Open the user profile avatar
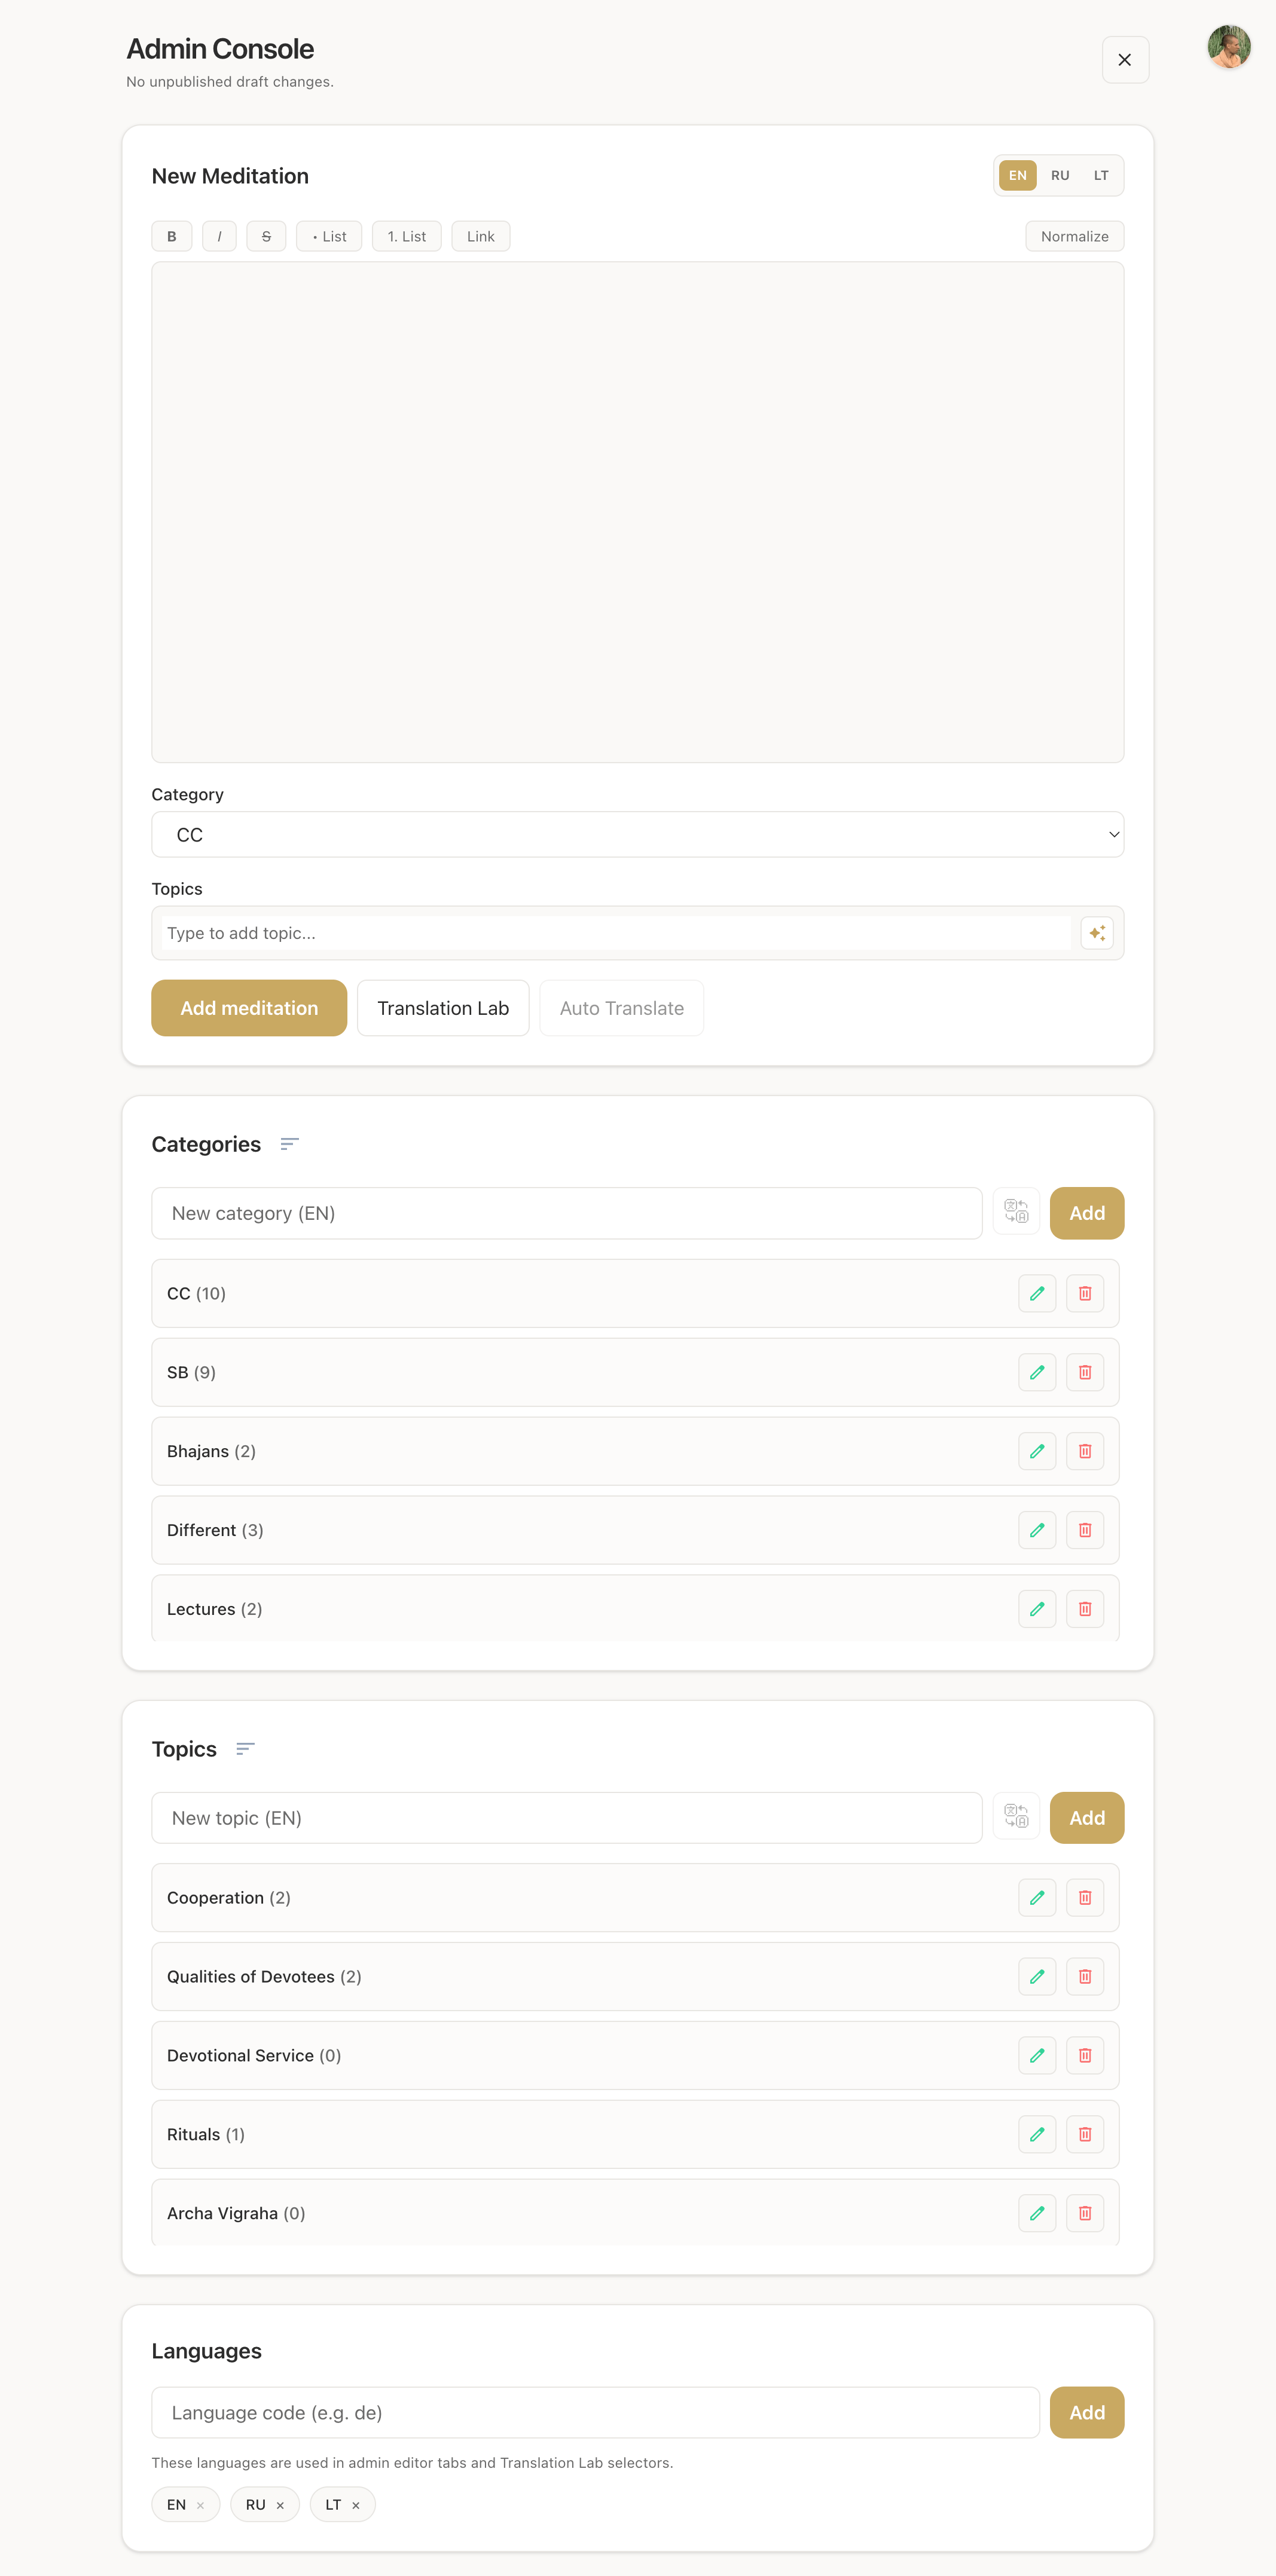 tap(1229, 47)
